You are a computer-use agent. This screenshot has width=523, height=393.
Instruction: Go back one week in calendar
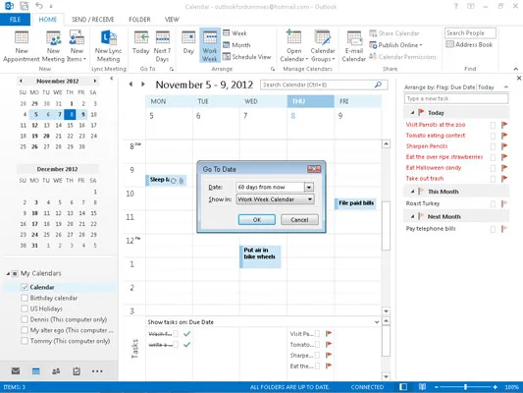coord(131,84)
